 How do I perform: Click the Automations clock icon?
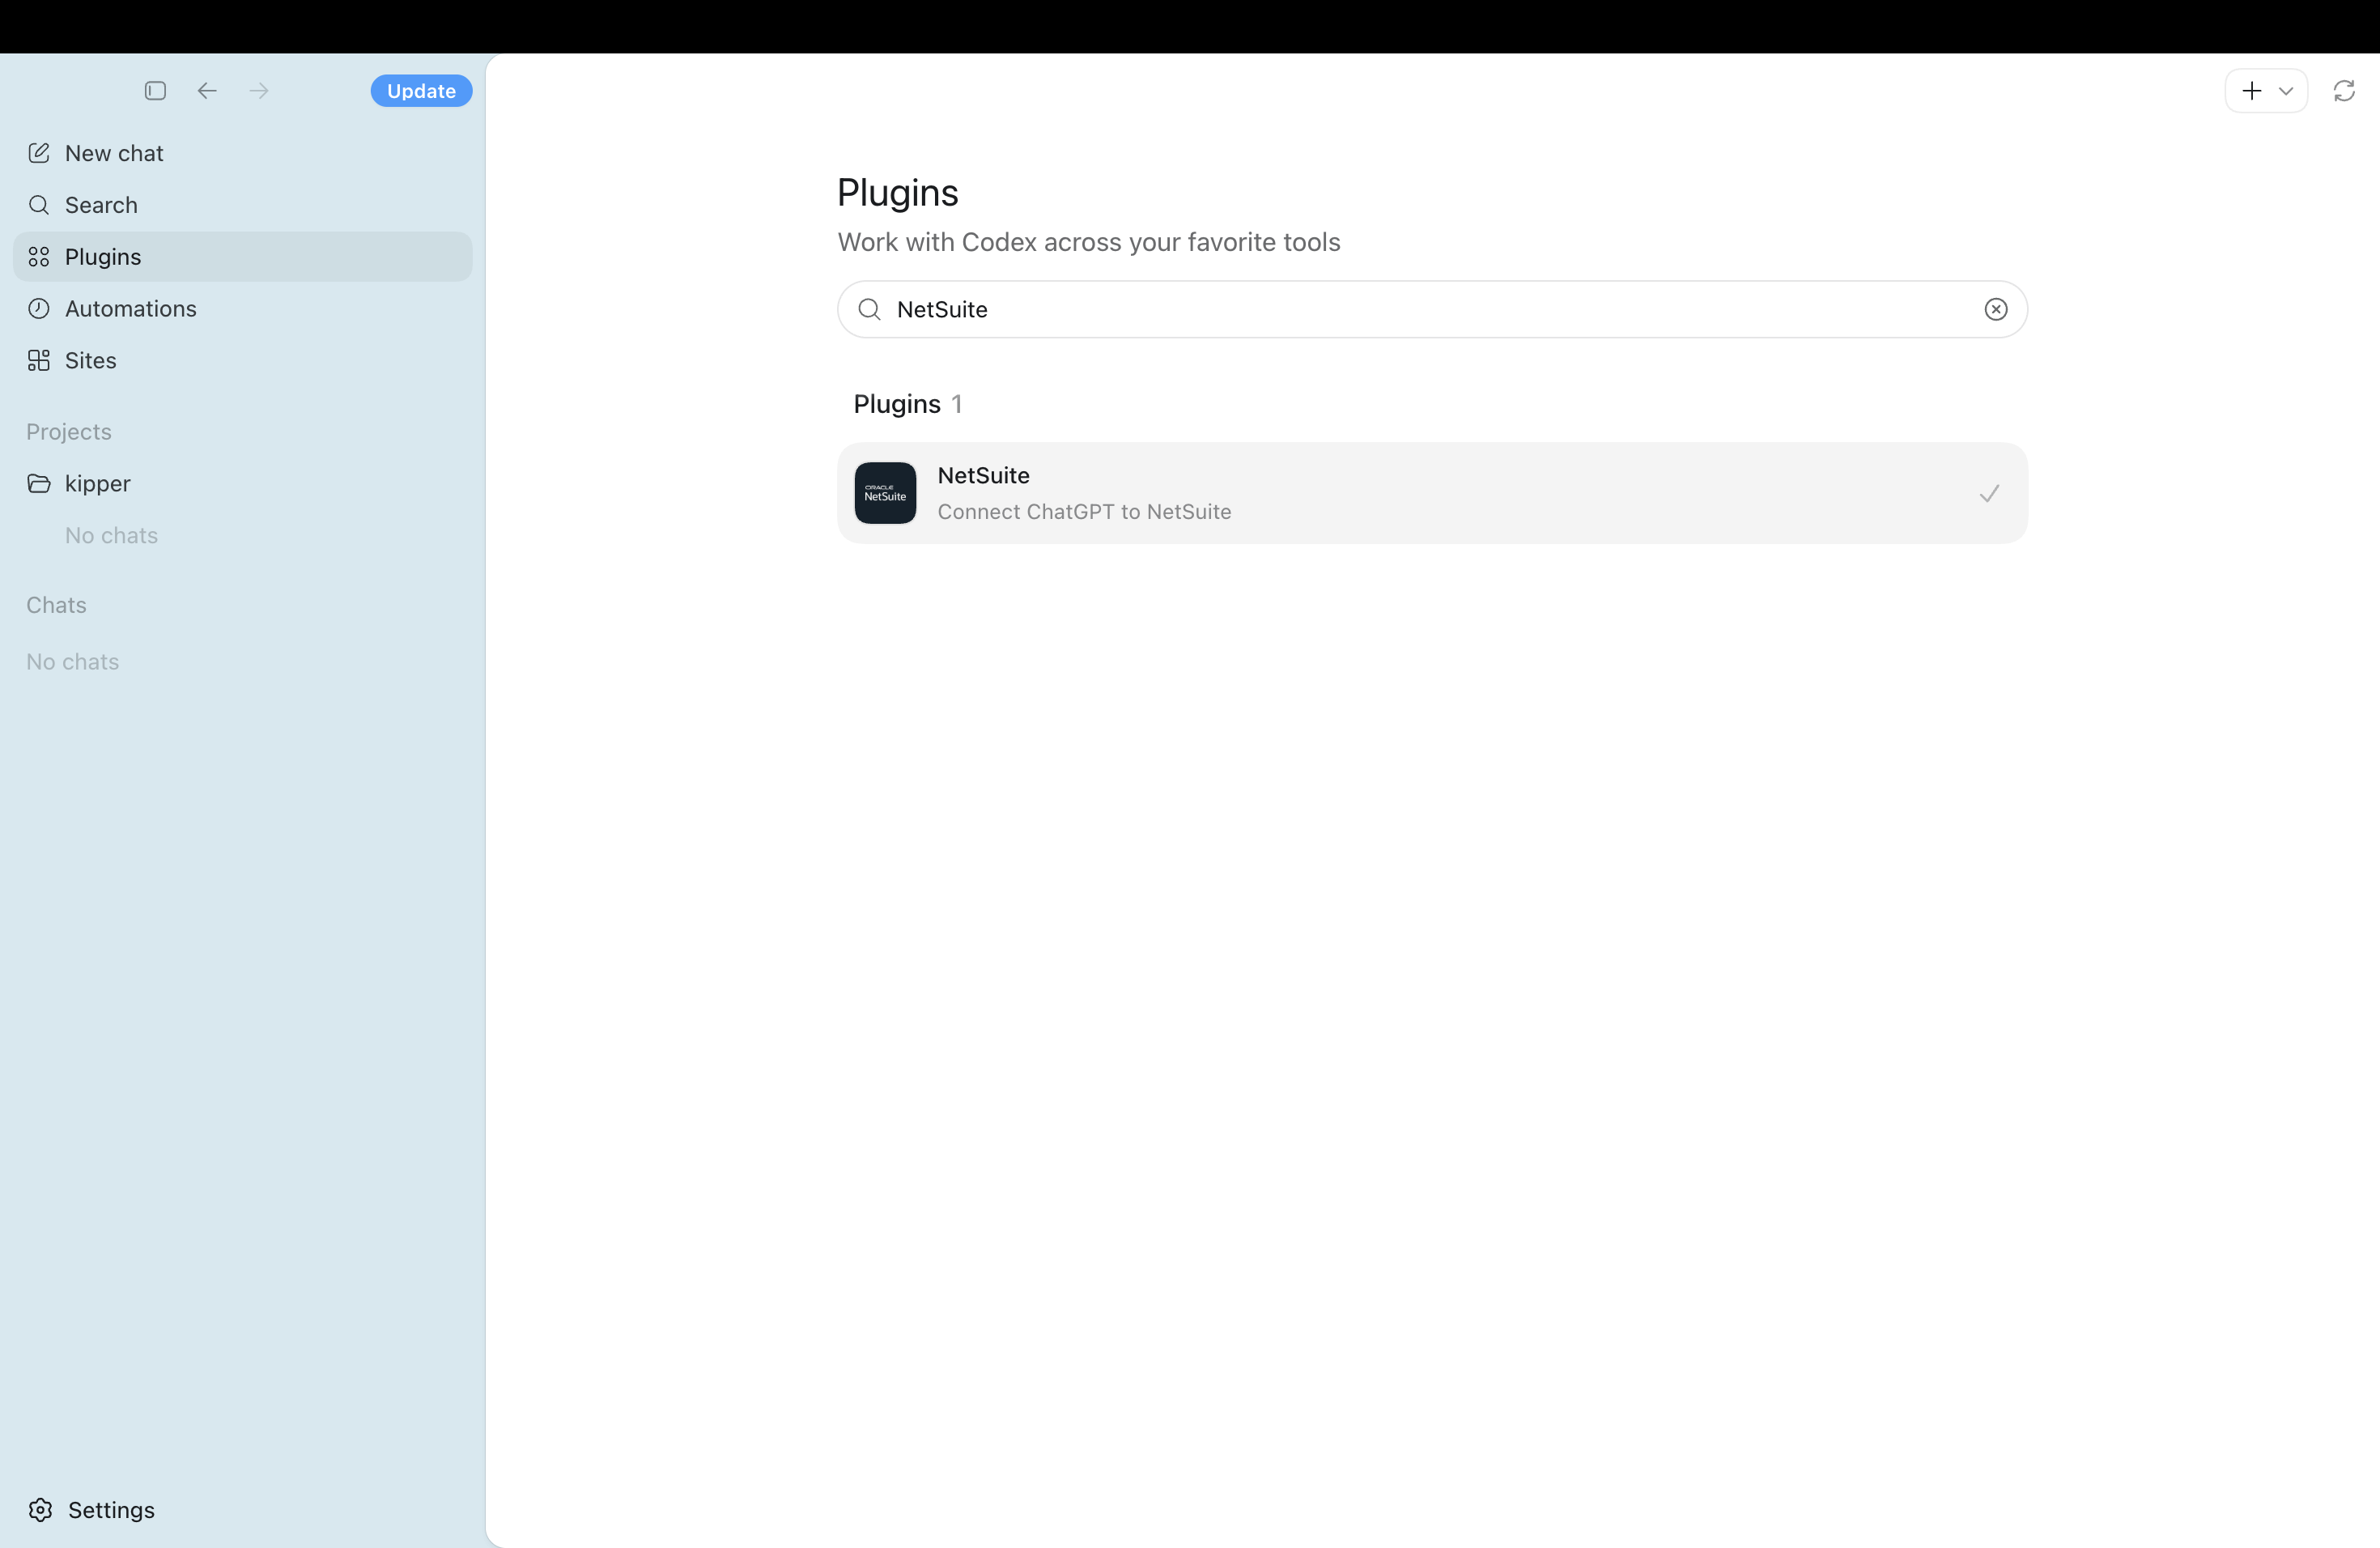39,309
